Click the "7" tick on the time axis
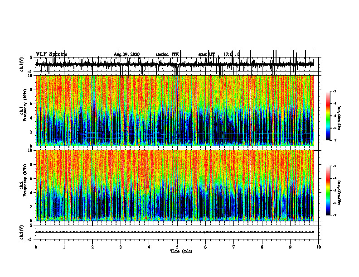This screenshot has height=277, width=359. click(x=234, y=247)
